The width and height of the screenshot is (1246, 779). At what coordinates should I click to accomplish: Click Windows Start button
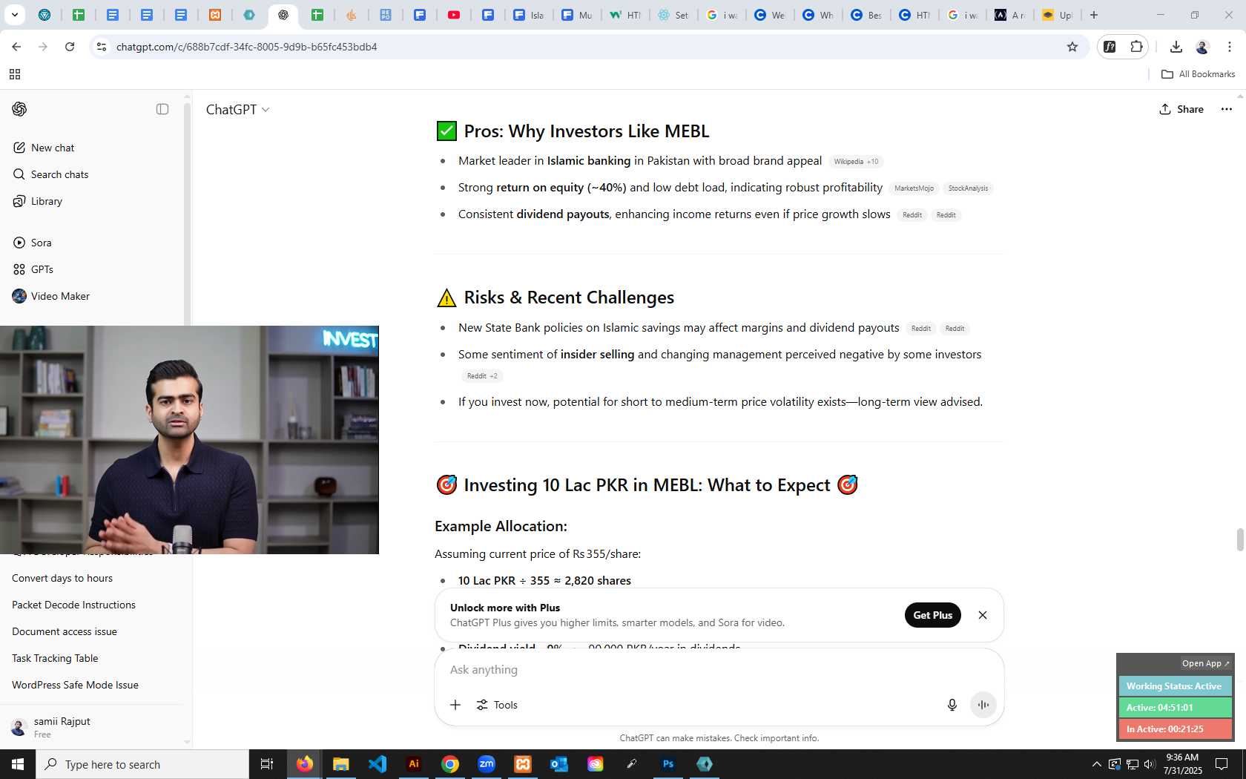pos(18,764)
